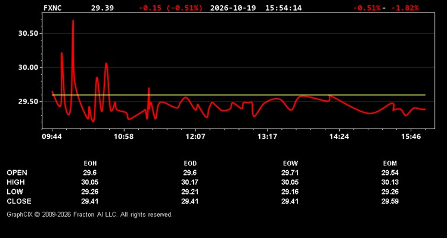Select EOH close value 29.41

point(90,201)
